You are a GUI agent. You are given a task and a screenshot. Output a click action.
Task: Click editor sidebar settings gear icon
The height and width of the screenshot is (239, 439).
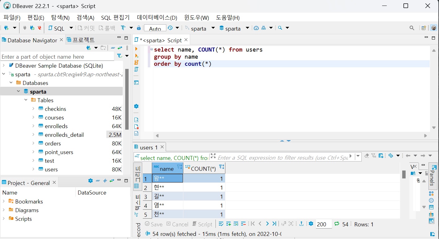point(136,106)
